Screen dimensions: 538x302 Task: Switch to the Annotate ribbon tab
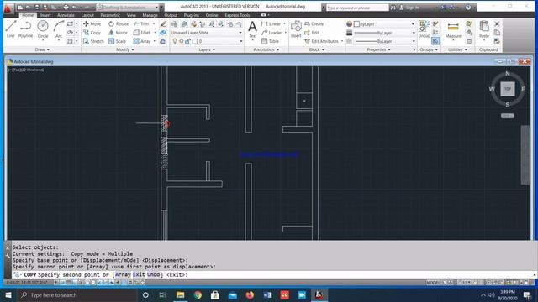[66, 15]
